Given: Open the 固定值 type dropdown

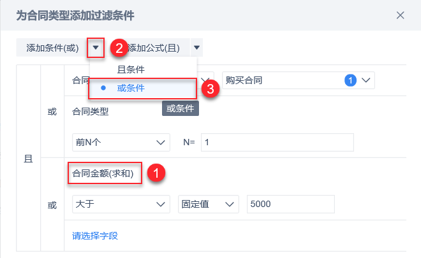Looking at the screenshot, I should tap(208, 204).
